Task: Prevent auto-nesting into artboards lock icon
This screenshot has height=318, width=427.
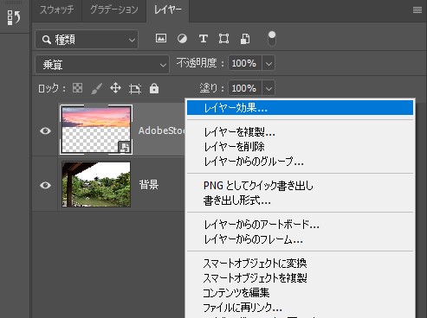Action: click(135, 88)
